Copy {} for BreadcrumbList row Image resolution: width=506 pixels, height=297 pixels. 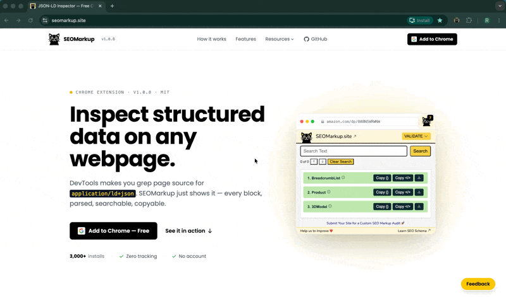(382, 178)
